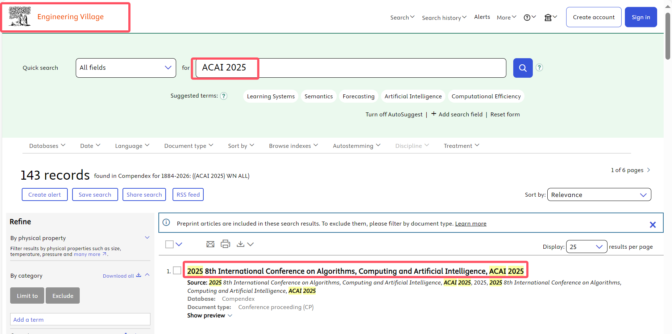The image size is (672, 334).
Task: Open the Document type filter dropdown
Action: (189, 146)
